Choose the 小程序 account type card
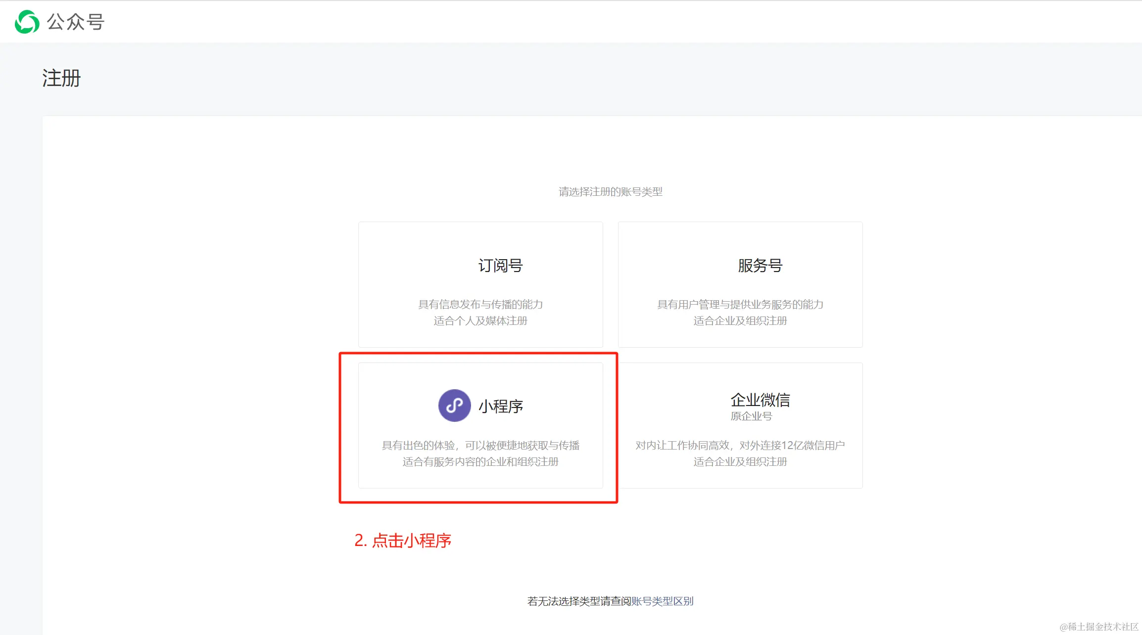 (x=480, y=425)
